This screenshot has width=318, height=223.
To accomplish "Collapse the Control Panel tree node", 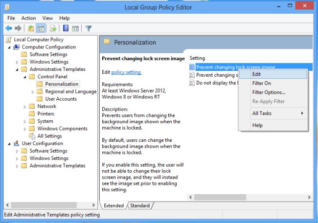I will click(x=25, y=77).
